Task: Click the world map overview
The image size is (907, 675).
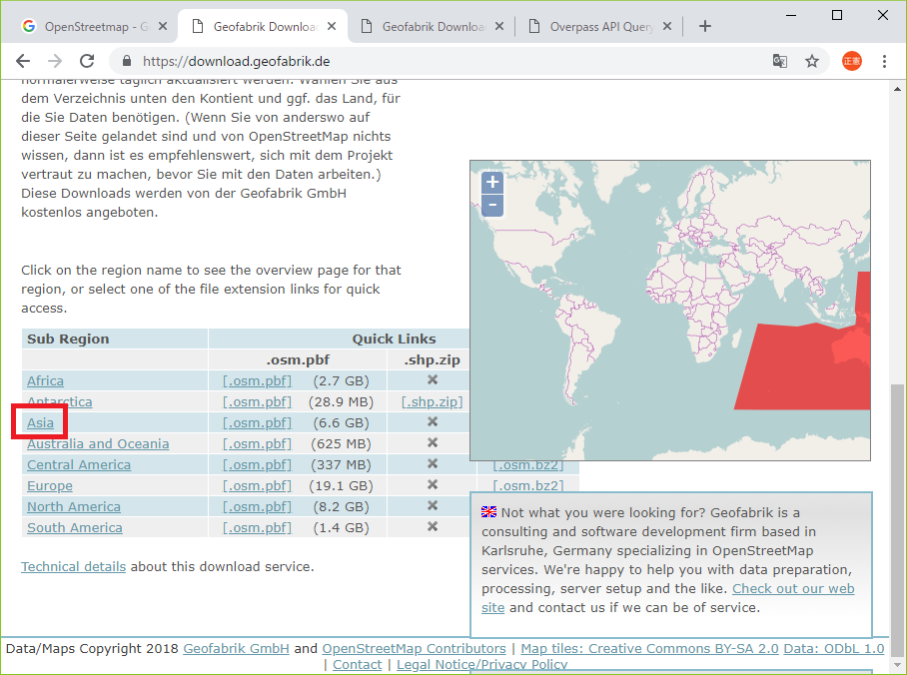Action: click(670, 311)
